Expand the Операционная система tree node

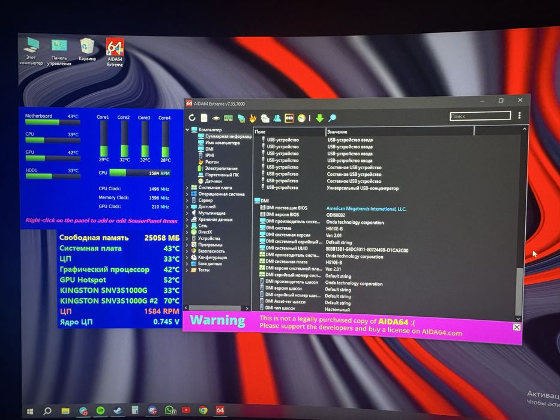(x=187, y=194)
